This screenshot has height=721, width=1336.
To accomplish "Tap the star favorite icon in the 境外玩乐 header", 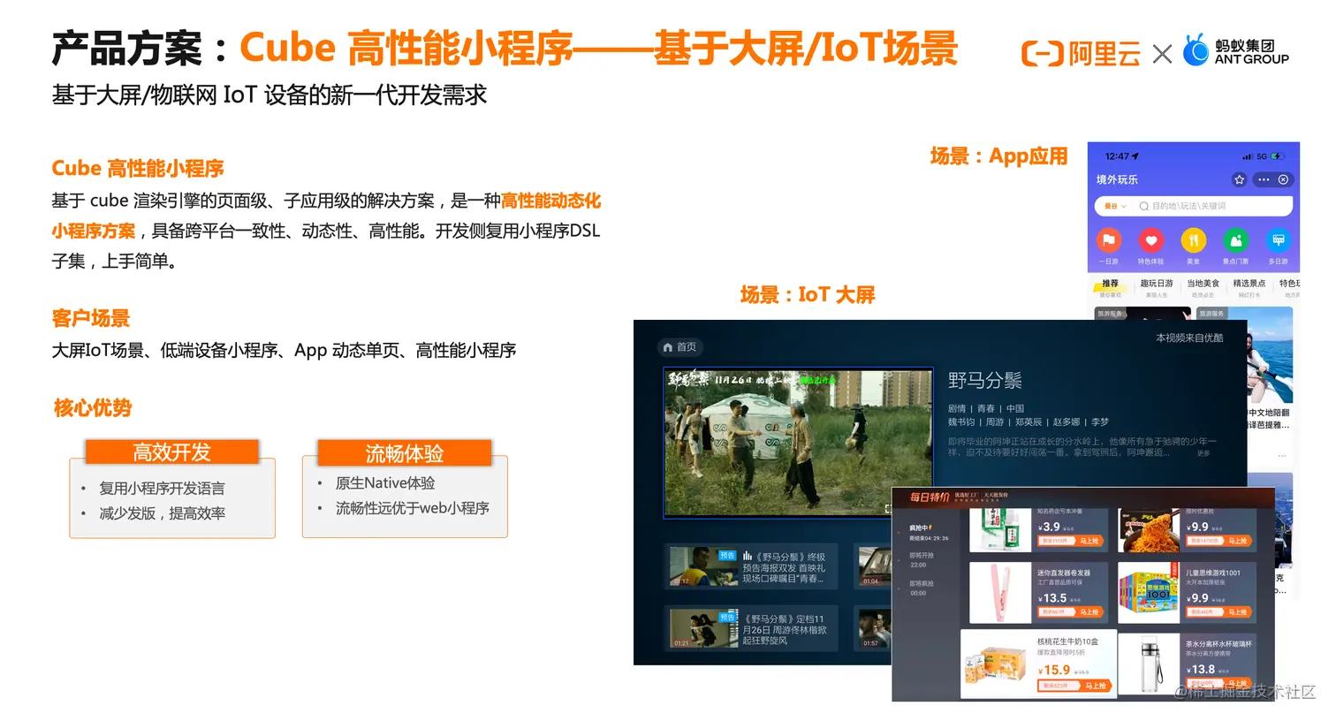I will click(1239, 179).
